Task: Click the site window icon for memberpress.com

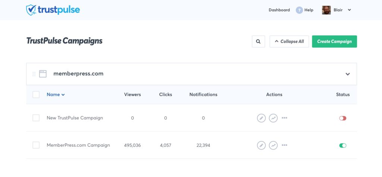Action: point(43,74)
